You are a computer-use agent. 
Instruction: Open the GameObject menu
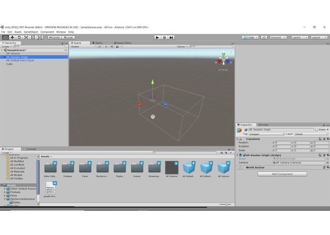point(31,32)
